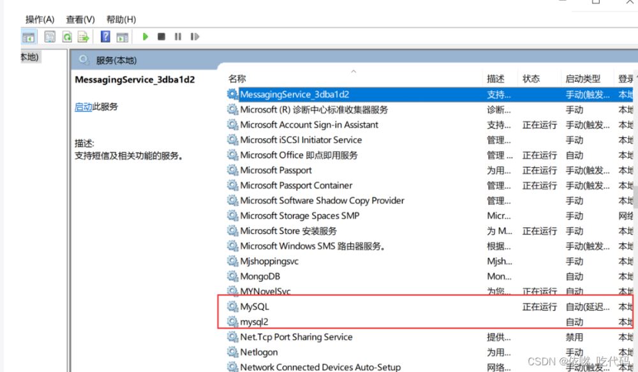Stop service with black square button
Screen dimensions: 638x372
point(161,36)
